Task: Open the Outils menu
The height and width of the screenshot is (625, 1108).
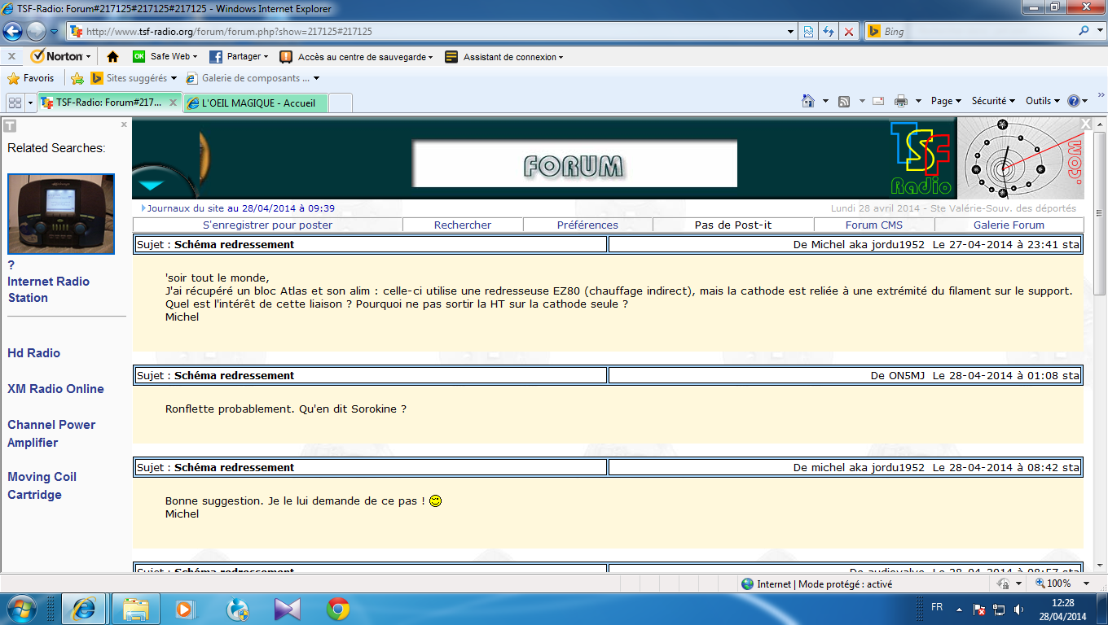Action: pos(1043,101)
